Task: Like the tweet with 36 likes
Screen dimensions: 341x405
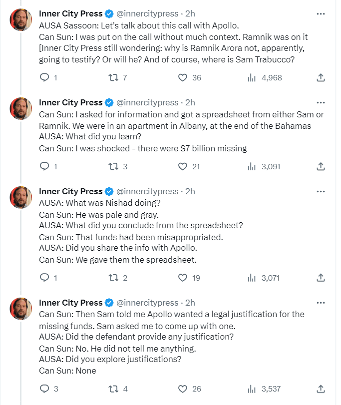Action: click(x=183, y=77)
